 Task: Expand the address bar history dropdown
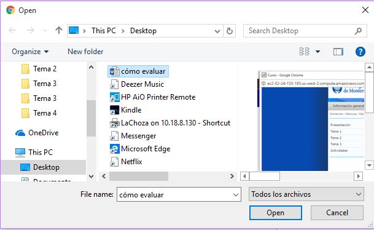pyautogui.click(x=217, y=31)
